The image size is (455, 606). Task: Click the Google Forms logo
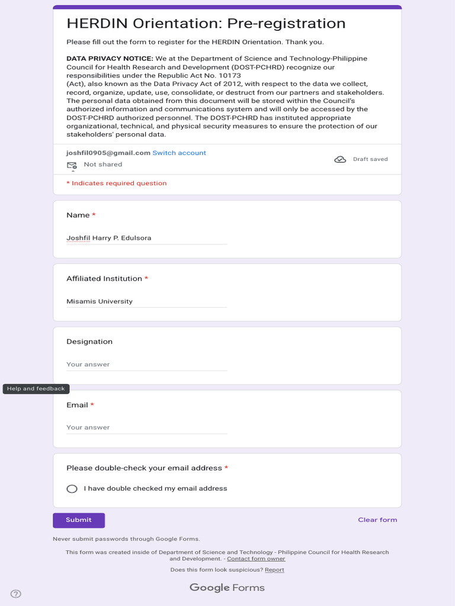click(227, 588)
